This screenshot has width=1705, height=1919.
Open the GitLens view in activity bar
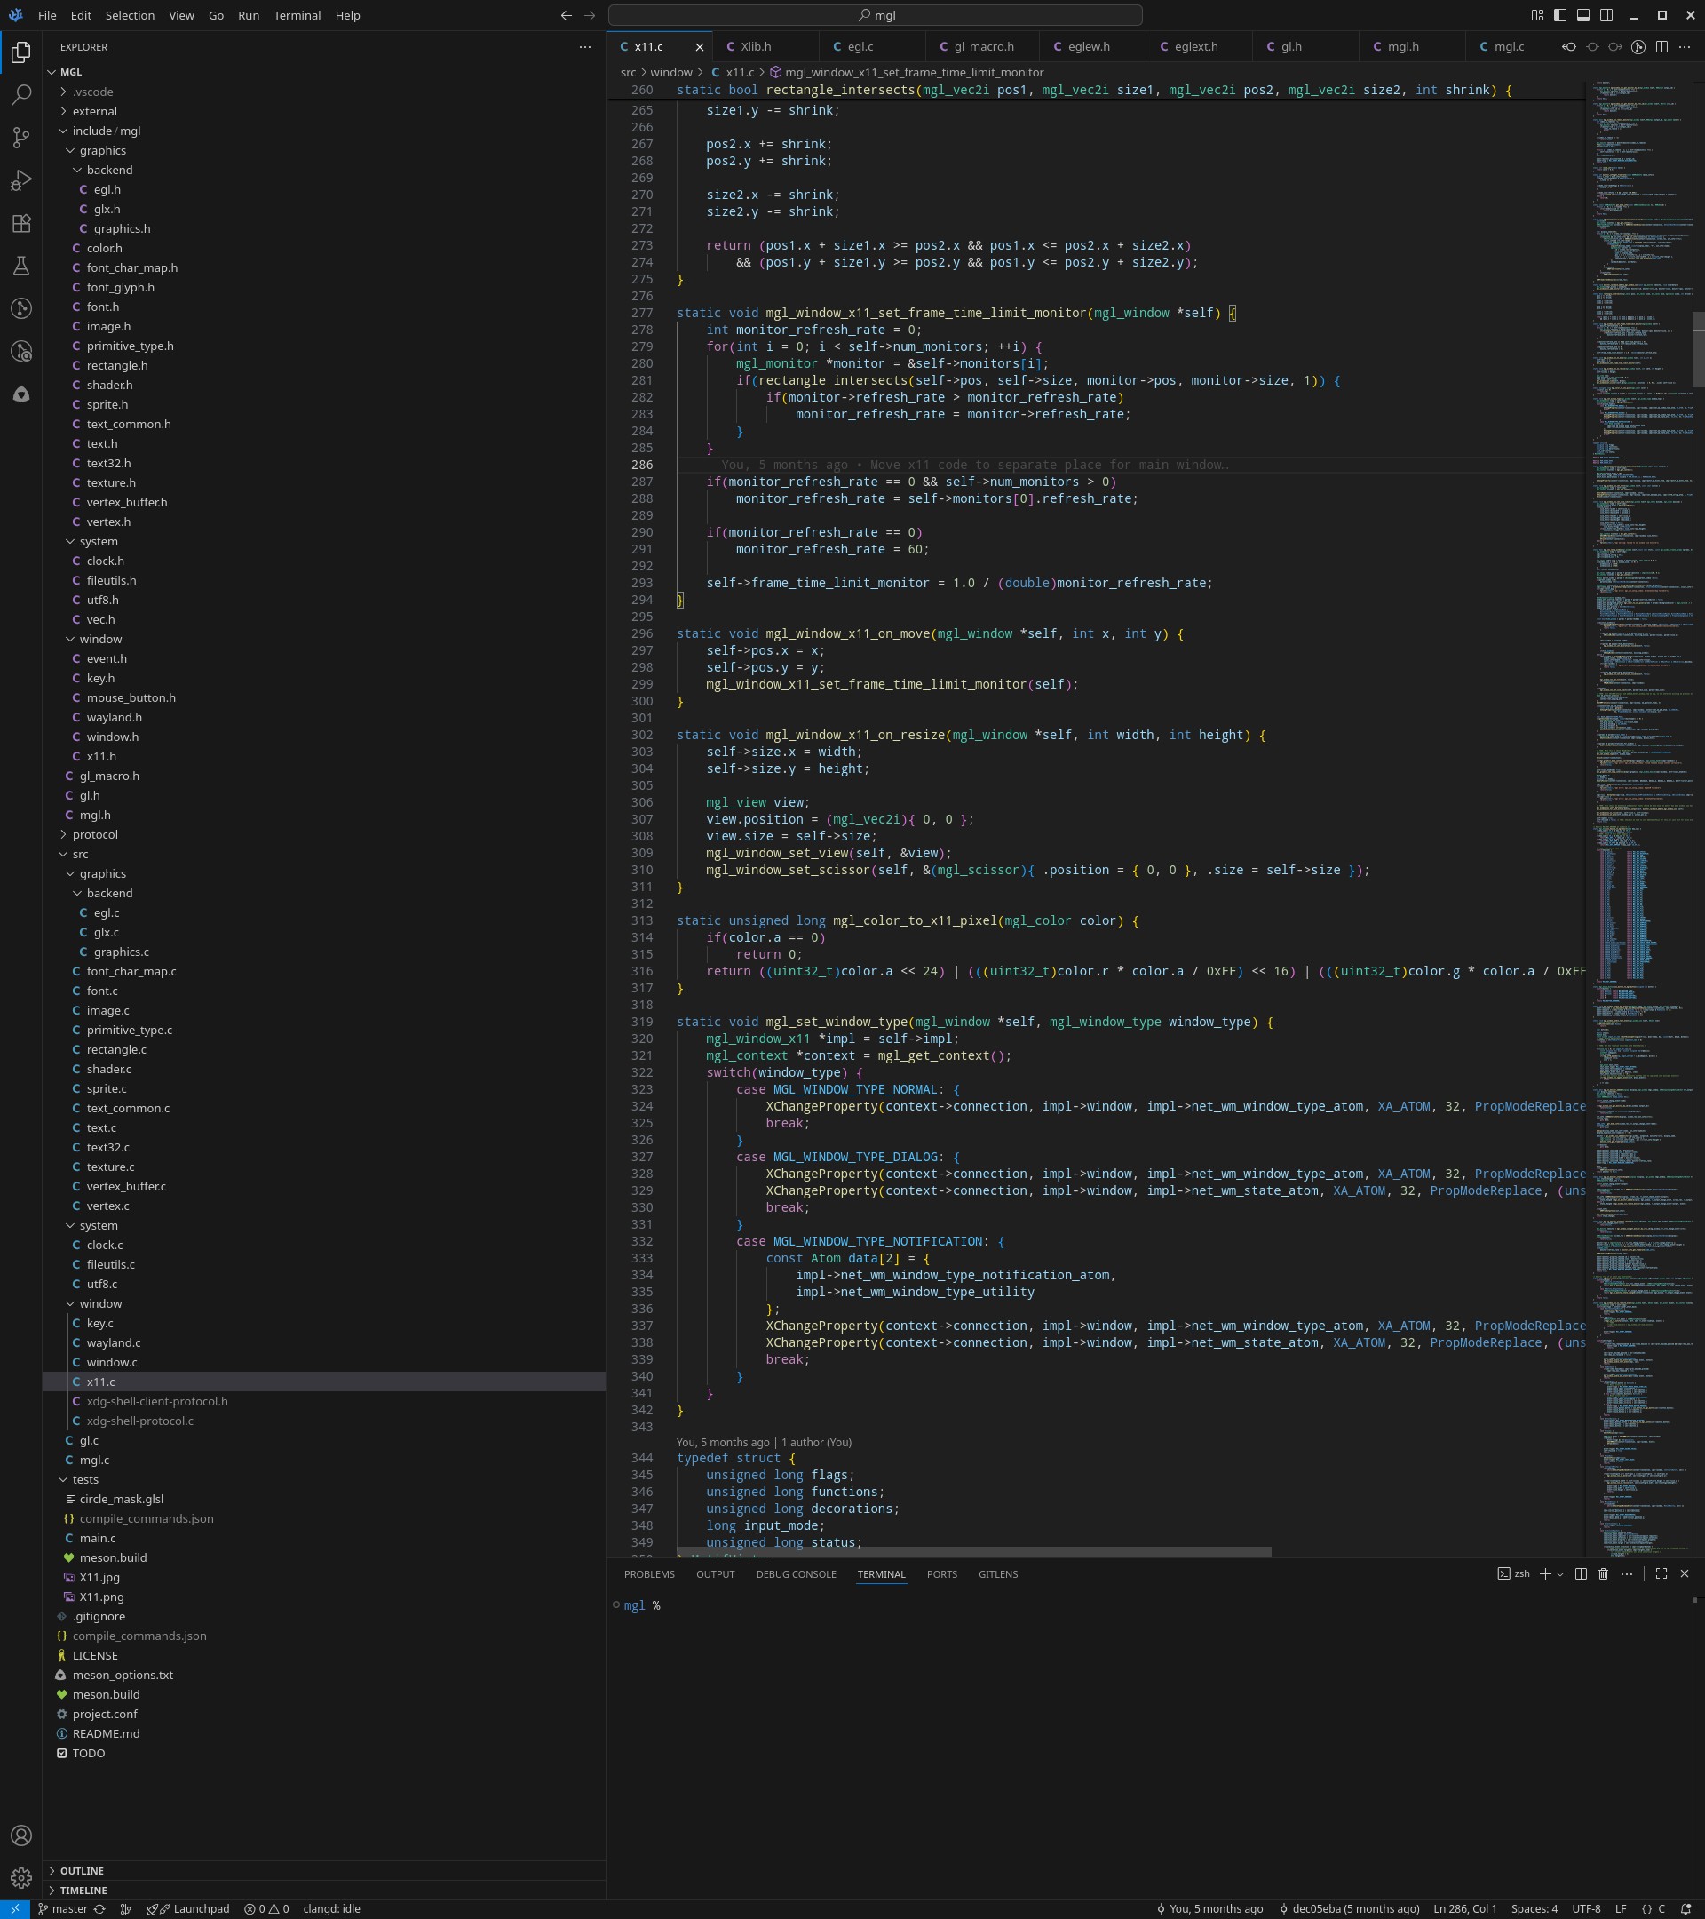[x=20, y=309]
